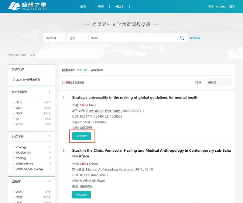The height and width of the screenshot is (203, 243).
Task: Toggle the 加入馆外非开放获取 checkbox
Action: tap(13, 80)
